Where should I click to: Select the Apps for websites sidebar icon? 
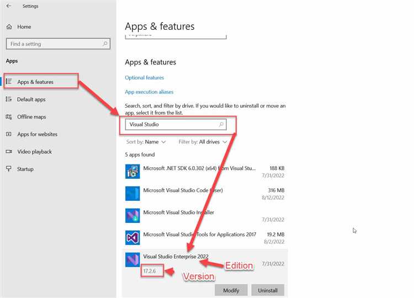[9, 134]
